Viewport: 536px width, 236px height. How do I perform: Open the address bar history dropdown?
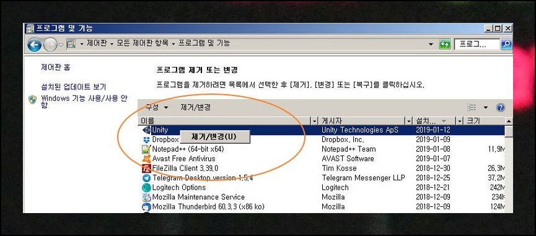(431, 45)
